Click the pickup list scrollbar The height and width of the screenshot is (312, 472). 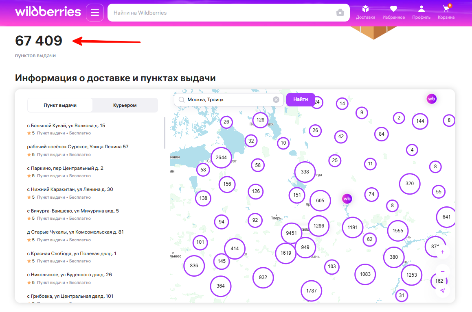click(x=165, y=133)
